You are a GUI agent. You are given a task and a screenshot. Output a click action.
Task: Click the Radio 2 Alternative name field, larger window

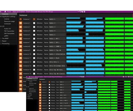click(x=57, y=54)
